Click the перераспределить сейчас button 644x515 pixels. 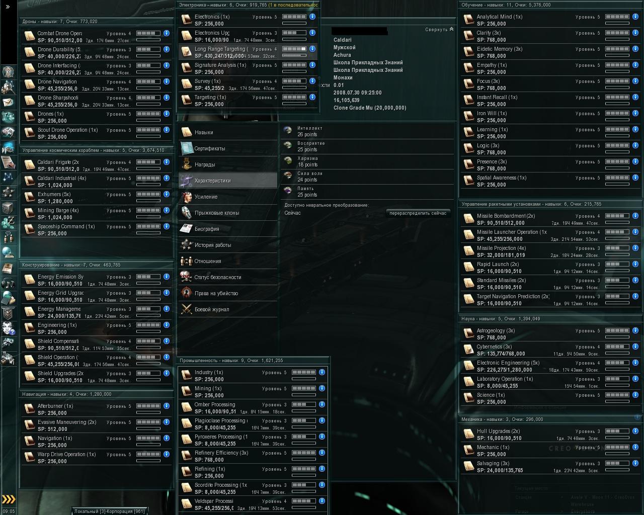[418, 213]
